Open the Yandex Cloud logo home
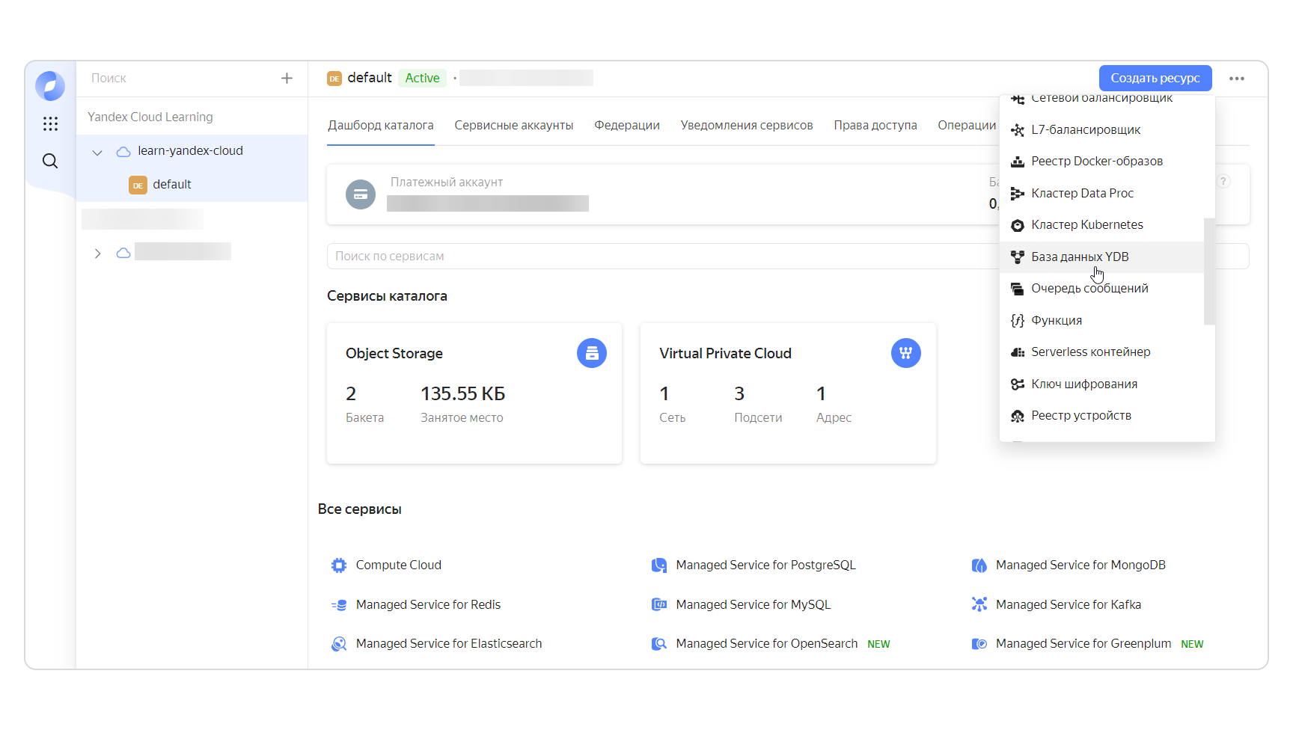Viewport: 1293px width, 730px height. click(50, 86)
